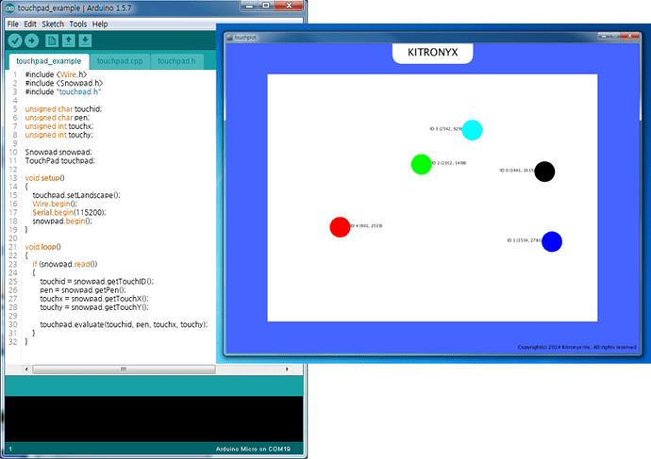Screen dimensions: 651x459
Task: Switch to the touchpad_example tab
Action: [x=49, y=61]
